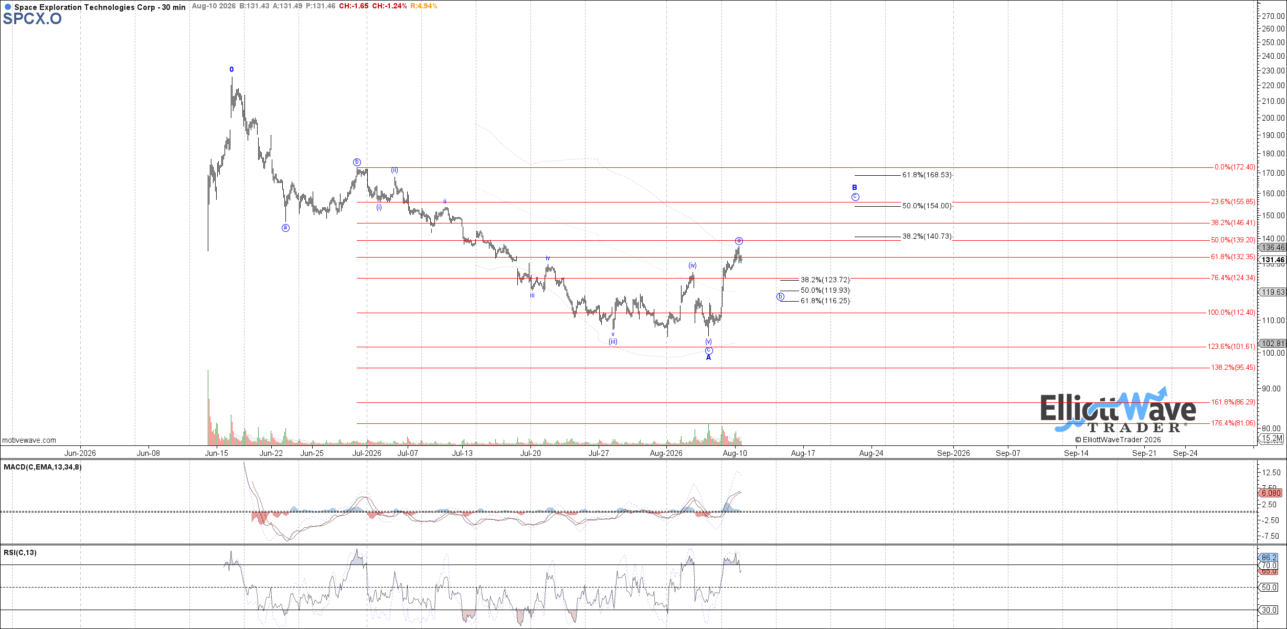1287x629 pixels.
Task: Click the SPCX.O ticker symbol
Action: [x=33, y=19]
